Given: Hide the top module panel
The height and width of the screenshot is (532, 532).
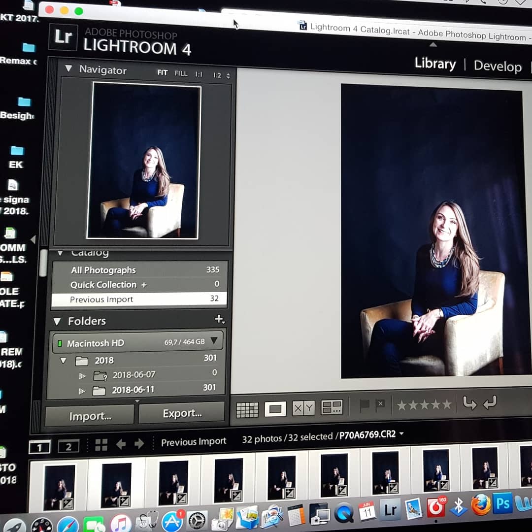Looking at the screenshot, I should point(433,44).
